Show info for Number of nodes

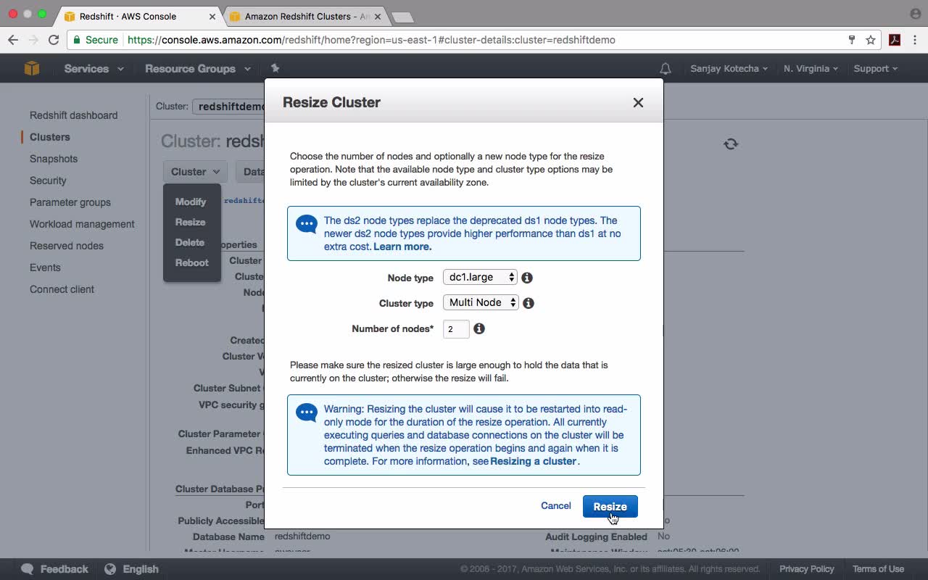point(479,328)
